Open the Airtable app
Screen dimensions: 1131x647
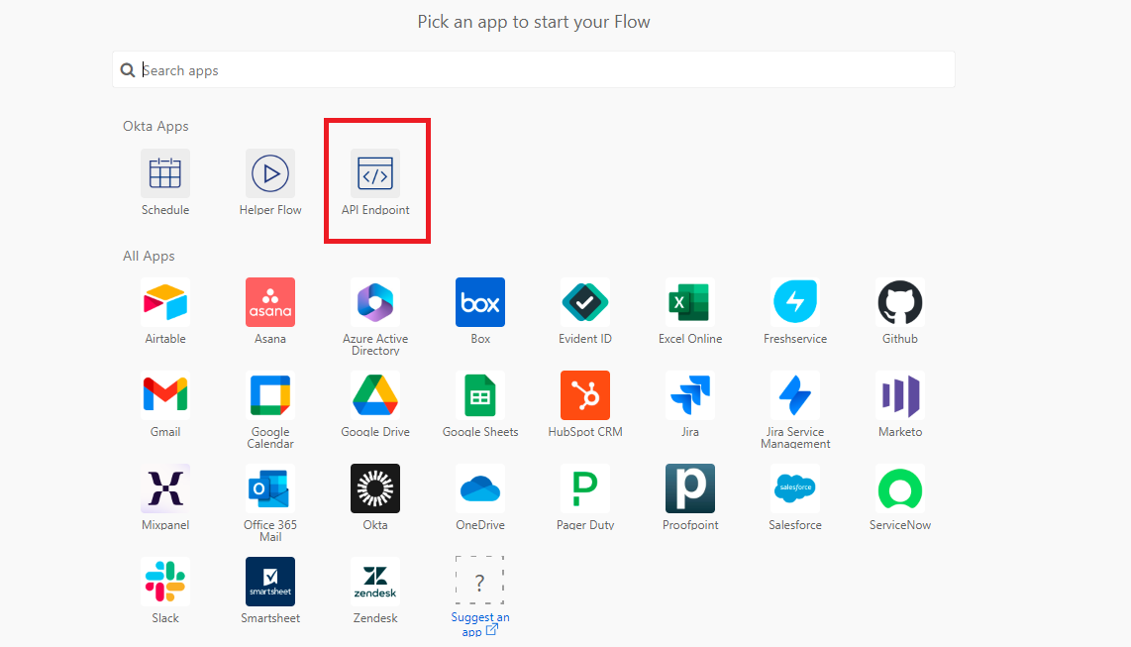165,302
